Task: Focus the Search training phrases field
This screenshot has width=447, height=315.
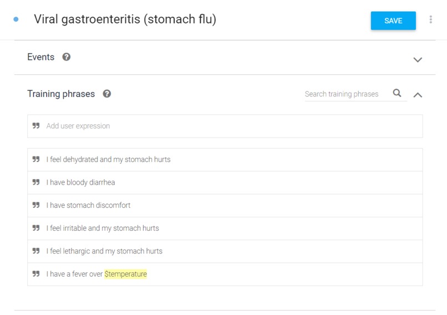Action: point(345,94)
